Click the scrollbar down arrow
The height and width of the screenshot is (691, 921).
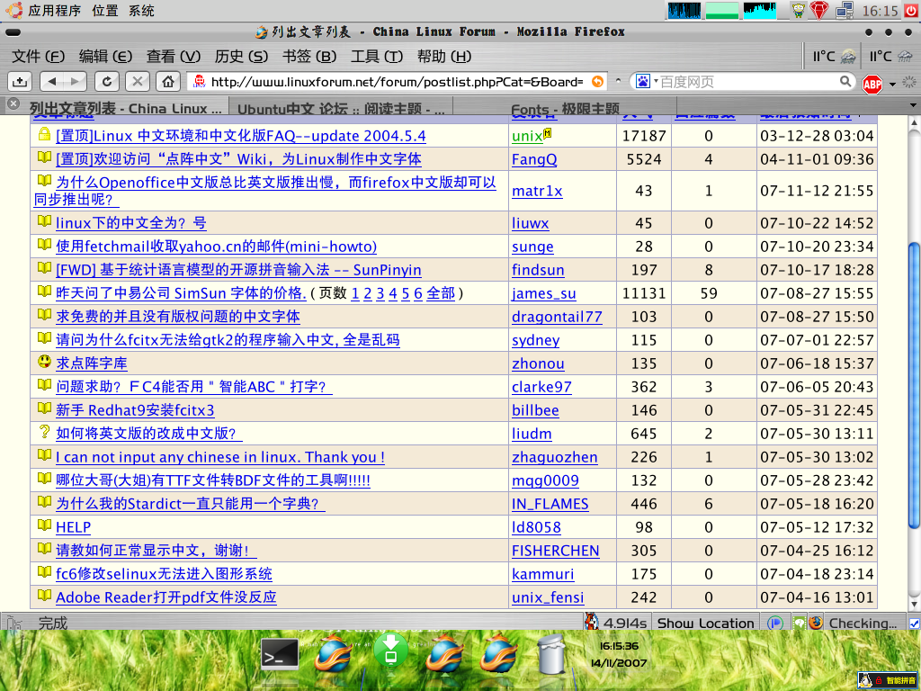pos(914,604)
